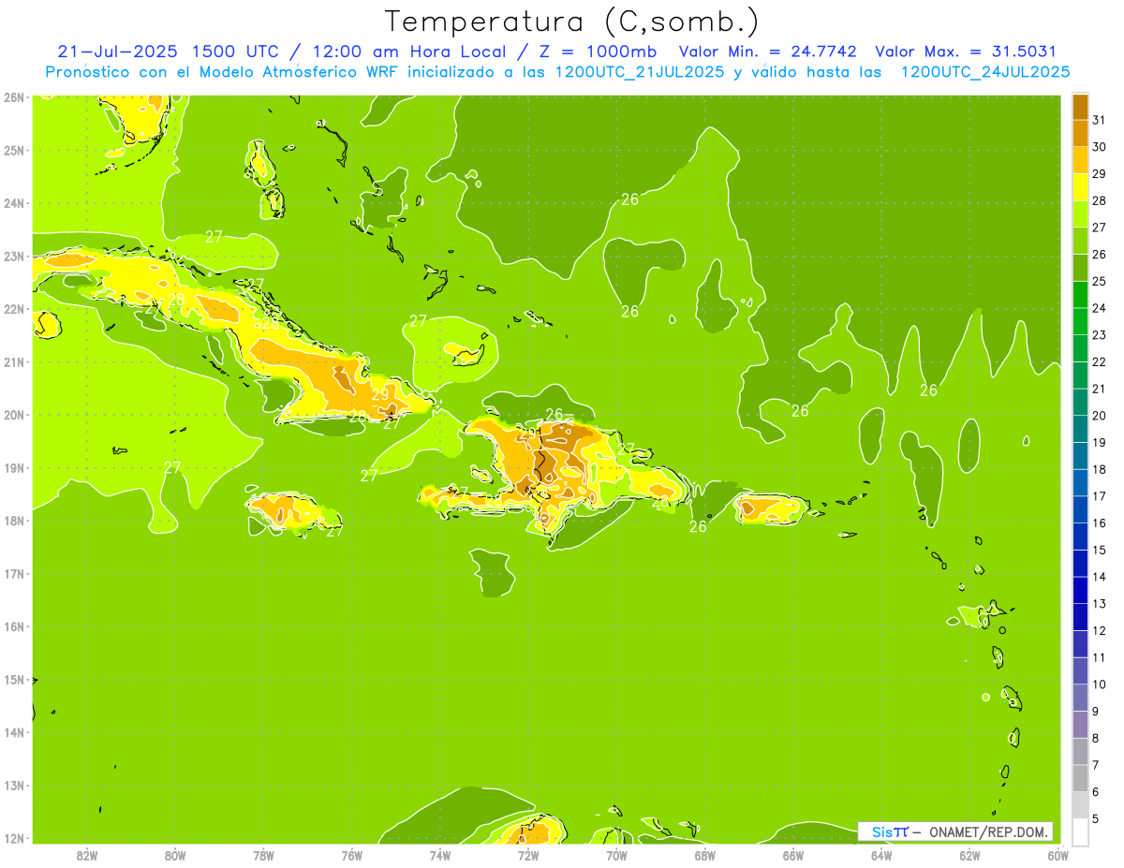Select the date text '21-Jul-2025 1500 UTC'
The width and height of the screenshot is (1124, 868).
point(176,51)
